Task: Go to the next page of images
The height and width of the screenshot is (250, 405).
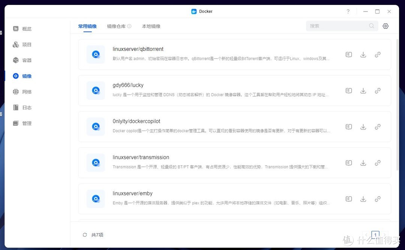Action: (x=384, y=235)
